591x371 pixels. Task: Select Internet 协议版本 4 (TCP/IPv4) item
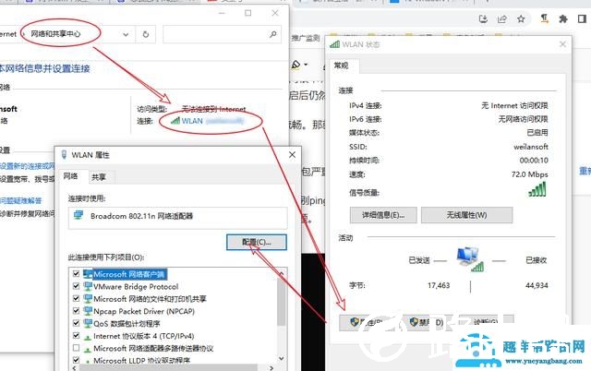[x=144, y=336]
